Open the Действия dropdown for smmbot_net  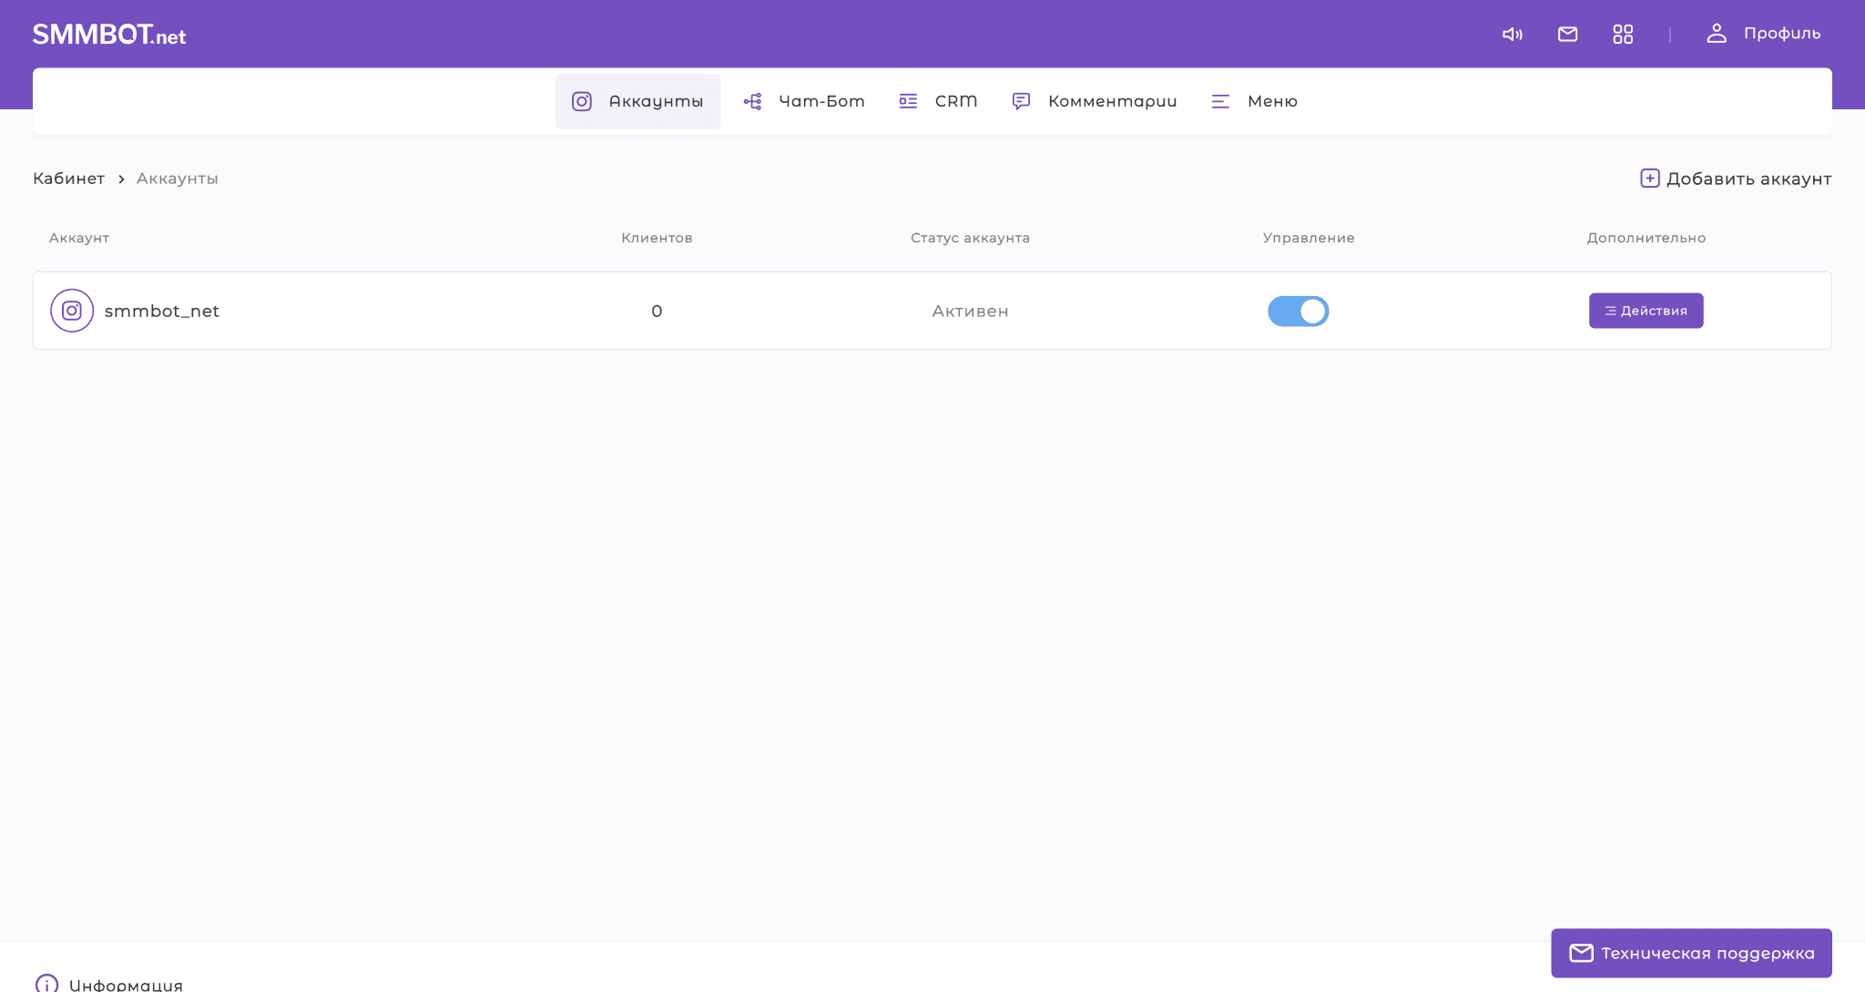1645,310
